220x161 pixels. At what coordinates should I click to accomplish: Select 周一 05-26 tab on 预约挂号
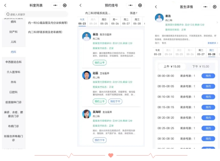point(115,21)
